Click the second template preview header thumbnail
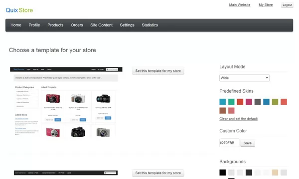This screenshot has width=299, height=179. pos(66,173)
